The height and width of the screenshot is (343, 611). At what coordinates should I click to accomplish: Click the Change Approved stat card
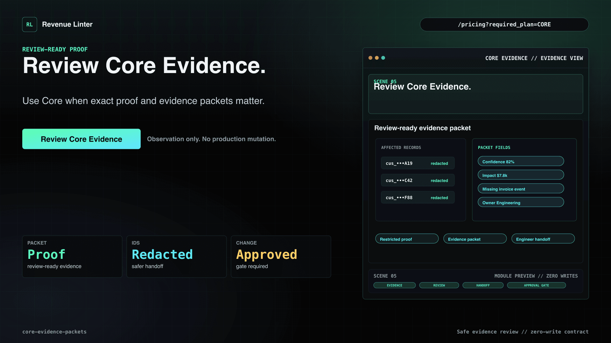tap(281, 257)
